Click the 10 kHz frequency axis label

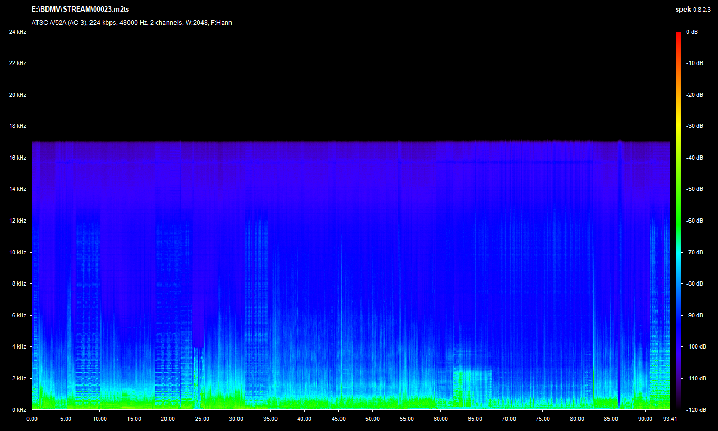click(17, 252)
